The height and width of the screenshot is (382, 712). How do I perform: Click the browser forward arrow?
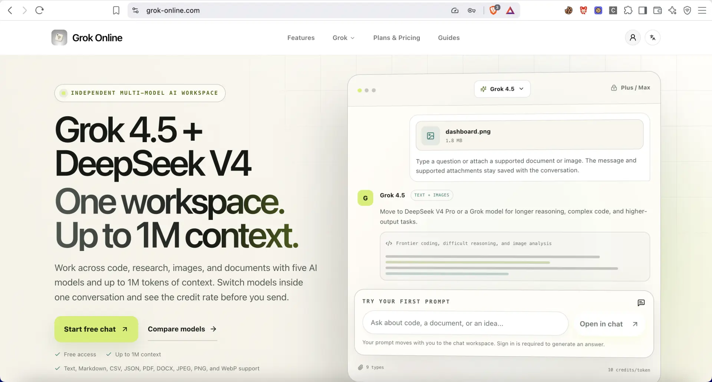[x=24, y=10]
